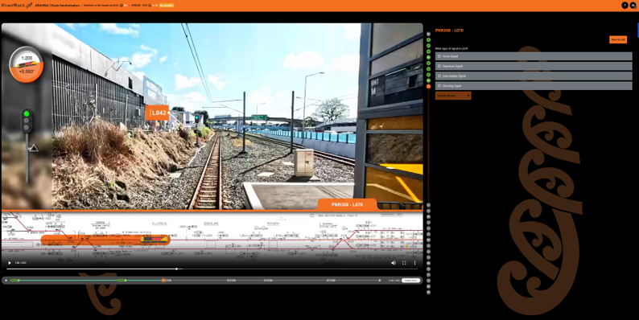Choose Intermediate Signal as the answer
The width and height of the screenshot is (639, 320).
[x=534, y=76]
